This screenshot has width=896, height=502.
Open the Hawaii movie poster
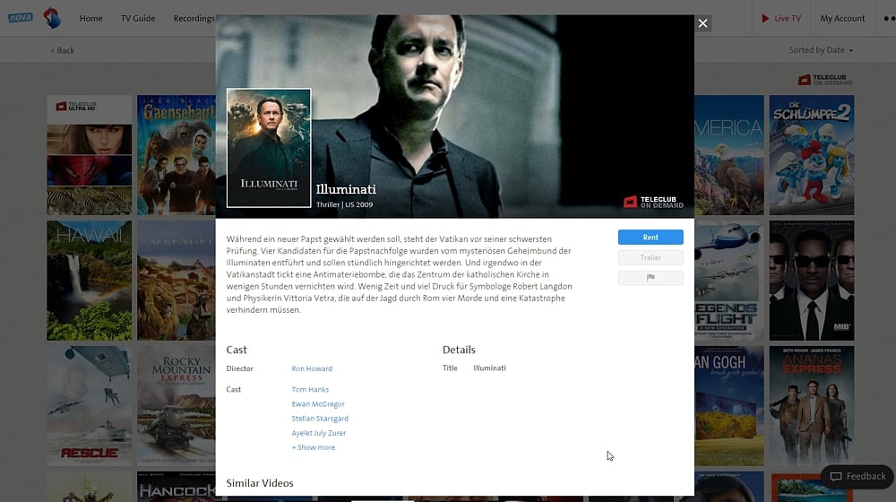click(89, 281)
